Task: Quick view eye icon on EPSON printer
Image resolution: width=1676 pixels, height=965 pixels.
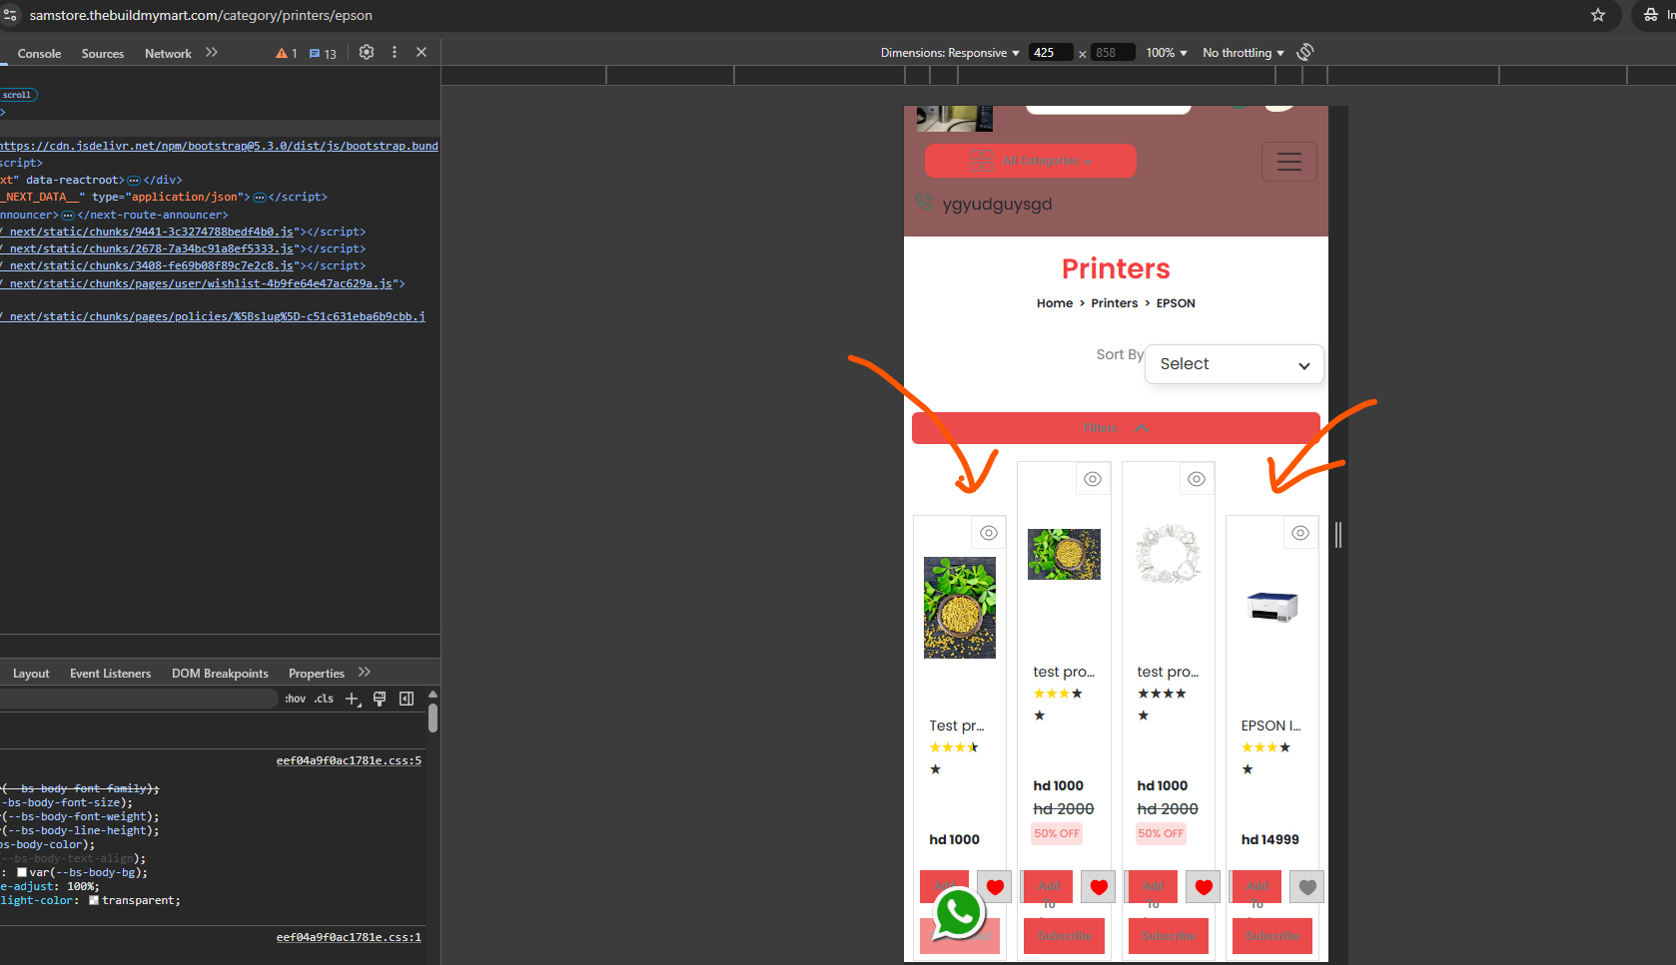Action: tap(1300, 533)
